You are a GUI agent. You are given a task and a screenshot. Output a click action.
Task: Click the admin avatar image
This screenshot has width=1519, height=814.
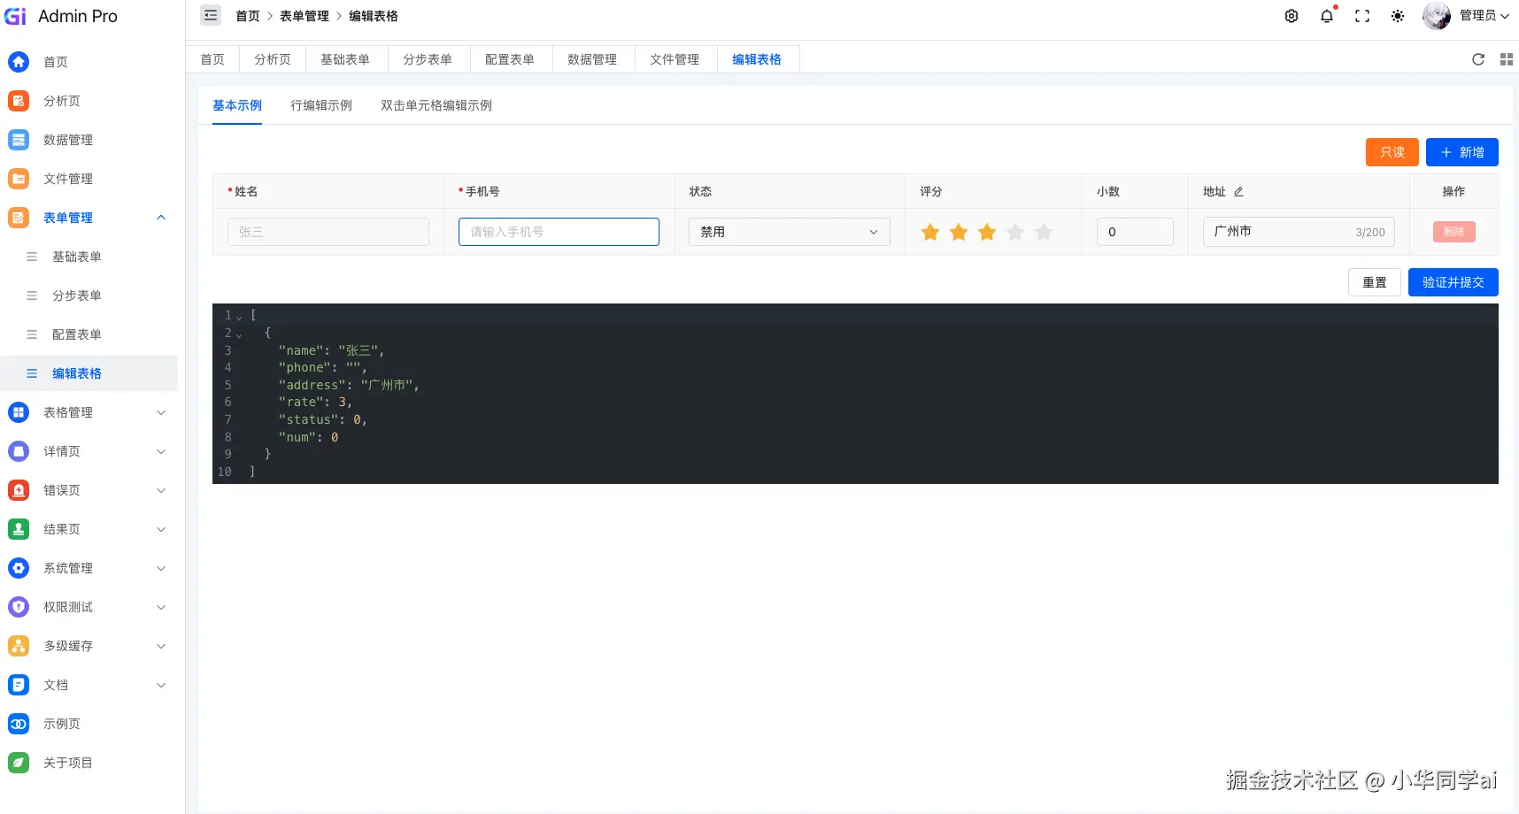point(1437,16)
